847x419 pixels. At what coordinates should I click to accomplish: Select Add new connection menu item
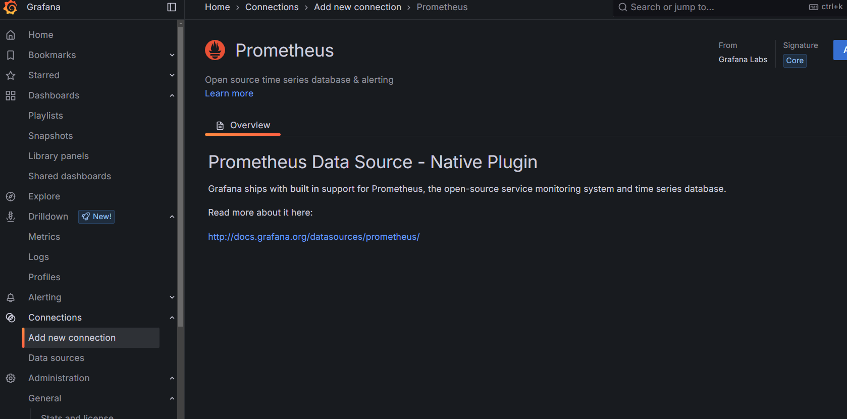point(91,338)
